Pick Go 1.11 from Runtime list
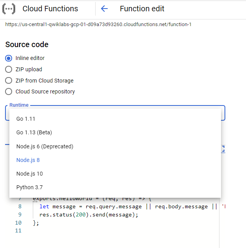The image size is (246, 248). point(115,119)
